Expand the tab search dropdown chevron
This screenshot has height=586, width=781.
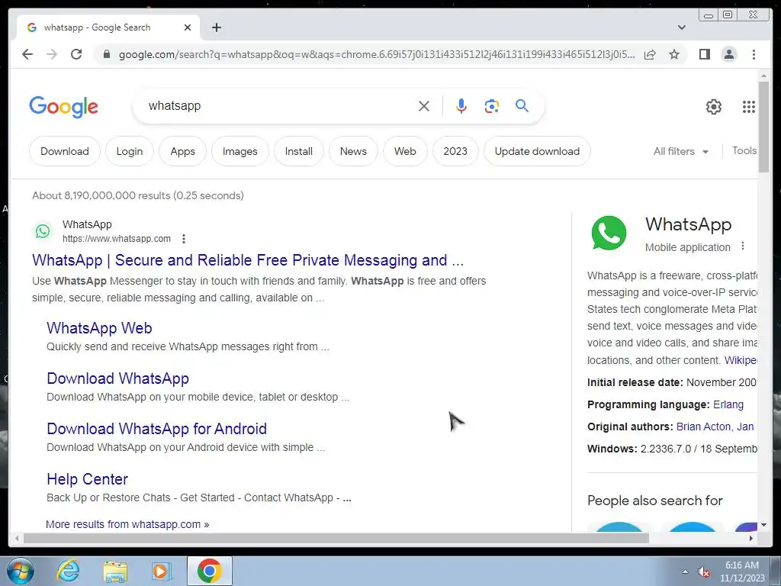point(681,27)
